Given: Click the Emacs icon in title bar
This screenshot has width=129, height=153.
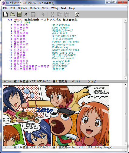Looking at the screenshot, I should pyautogui.click(x=3, y=3).
